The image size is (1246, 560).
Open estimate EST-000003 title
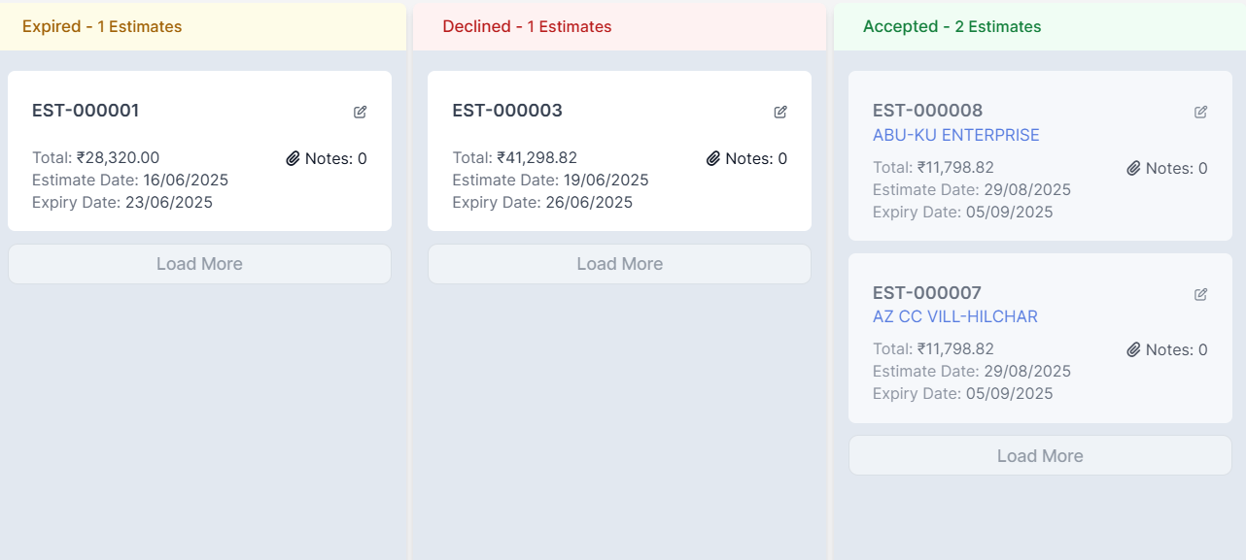[x=507, y=111]
